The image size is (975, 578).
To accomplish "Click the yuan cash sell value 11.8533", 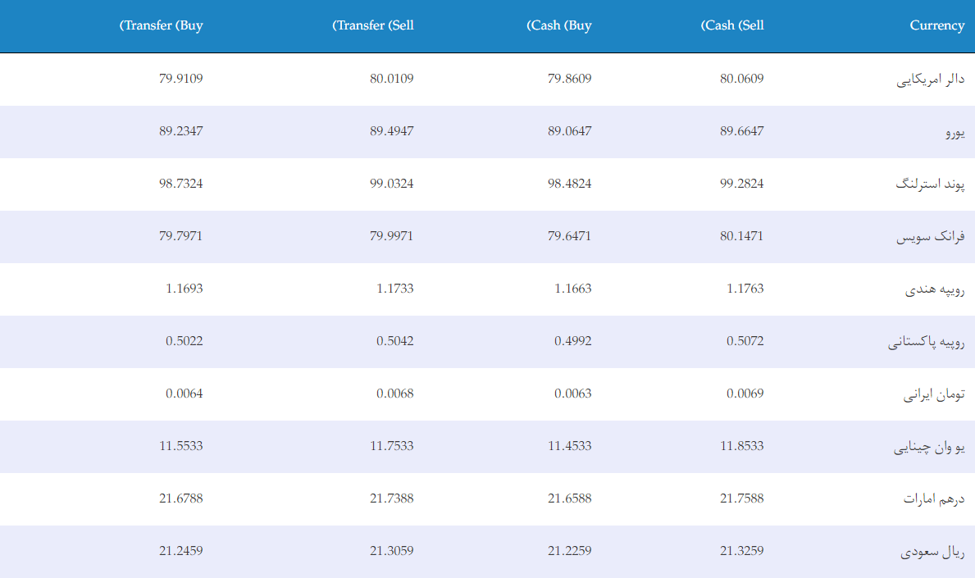I will click(742, 446).
